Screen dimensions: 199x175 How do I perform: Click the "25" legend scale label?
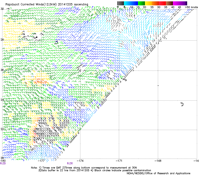coord(152,7)
